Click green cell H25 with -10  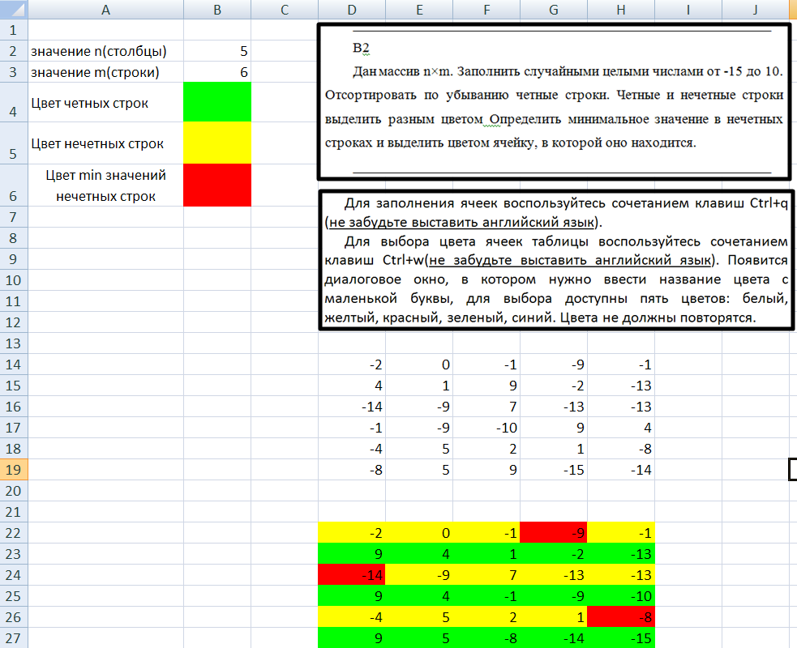[621, 596]
